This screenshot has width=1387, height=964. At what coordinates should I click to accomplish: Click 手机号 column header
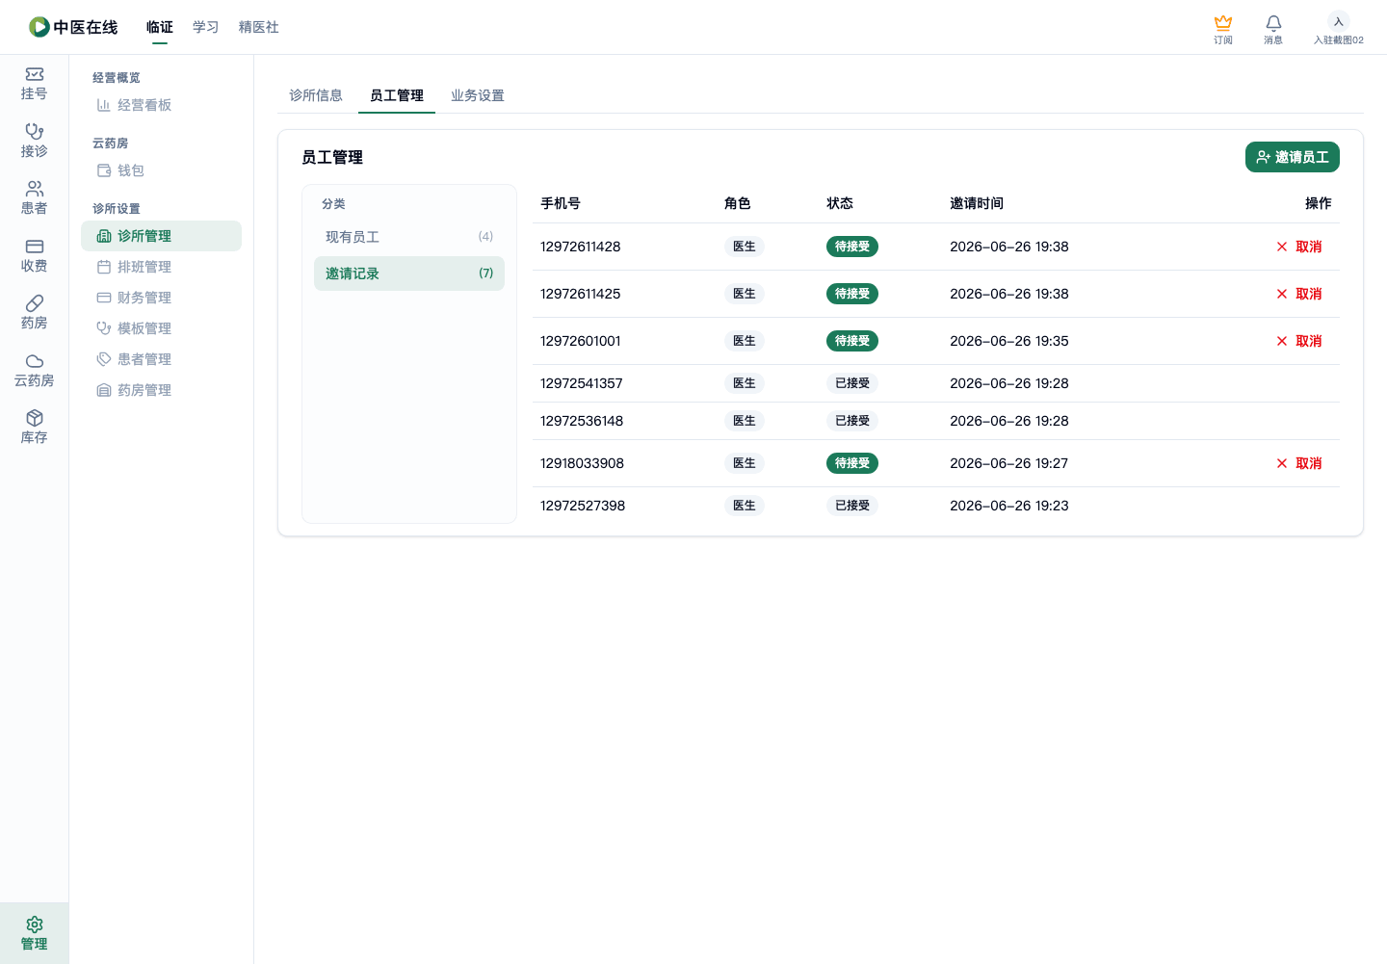(x=561, y=203)
